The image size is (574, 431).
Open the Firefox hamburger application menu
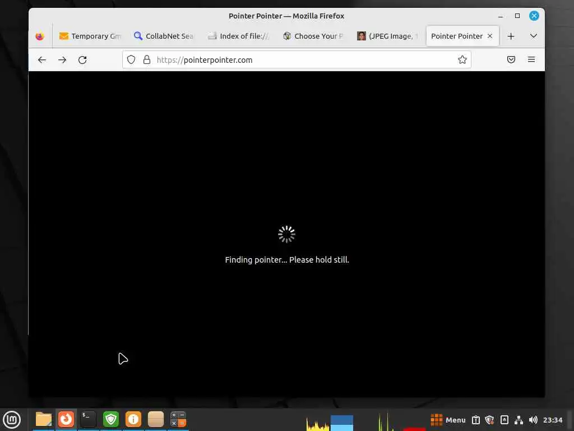click(x=531, y=59)
